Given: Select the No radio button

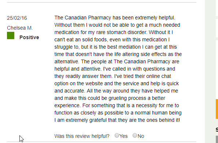Looking at the screenshot, I should point(135,135).
